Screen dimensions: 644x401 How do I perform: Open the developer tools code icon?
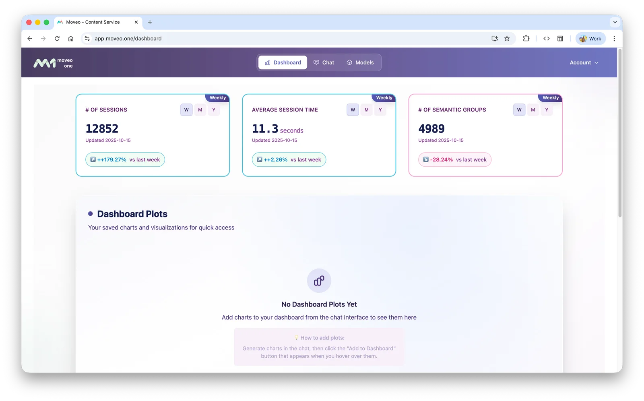pos(547,39)
